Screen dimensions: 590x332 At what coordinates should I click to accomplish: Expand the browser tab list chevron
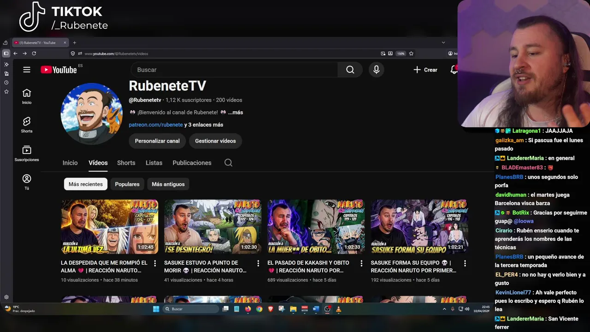click(x=443, y=42)
